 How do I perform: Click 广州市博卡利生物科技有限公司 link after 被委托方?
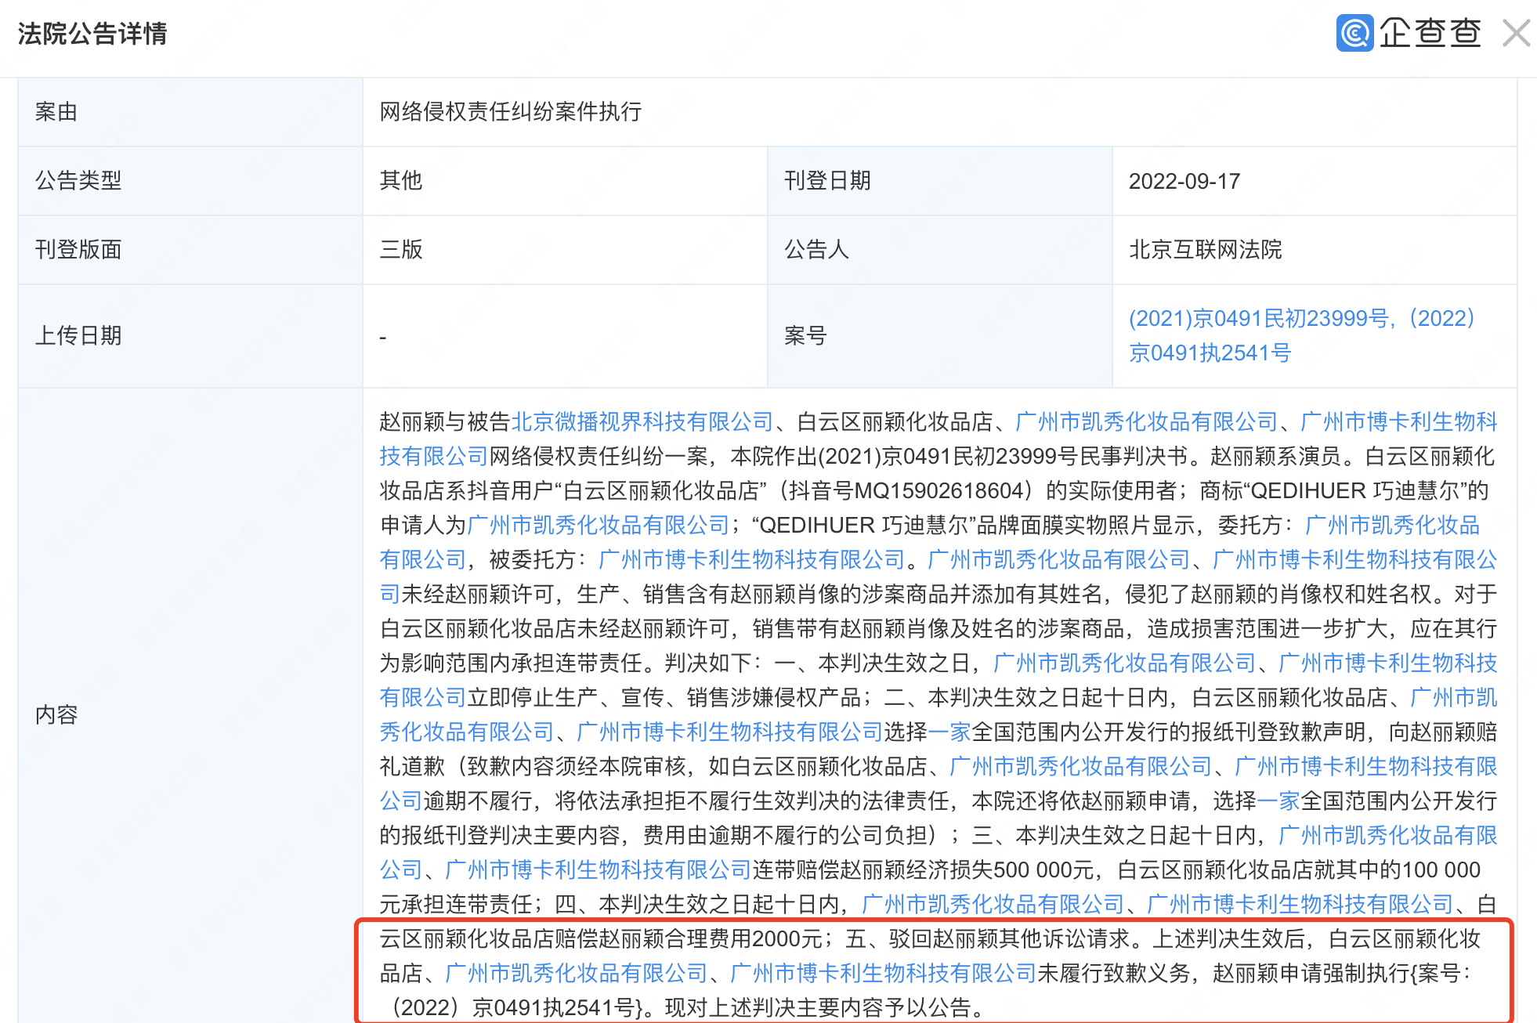pyautogui.click(x=752, y=560)
